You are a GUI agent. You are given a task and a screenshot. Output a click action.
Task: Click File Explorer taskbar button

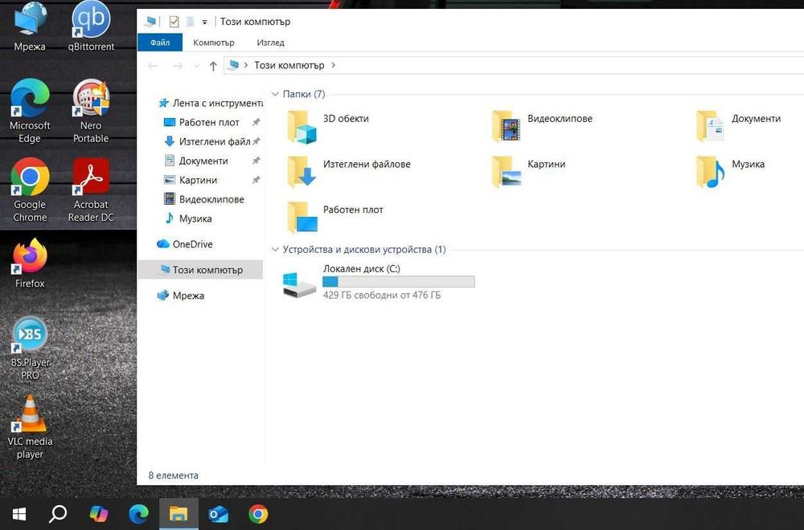(178, 514)
